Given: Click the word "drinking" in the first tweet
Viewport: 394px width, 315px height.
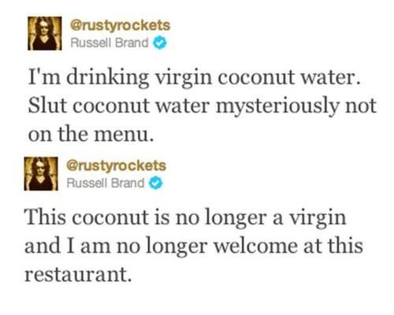Looking at the screenshot, I should pyautogui.click(x=108, y=79).
